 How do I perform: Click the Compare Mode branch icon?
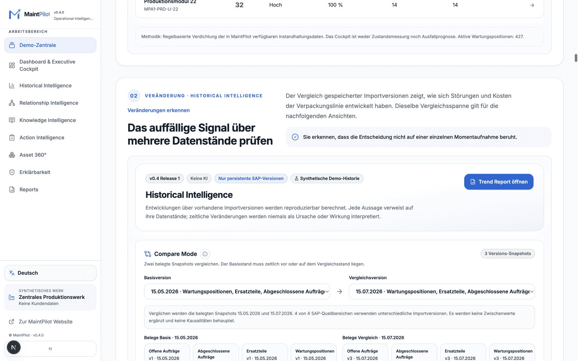[148, 254]
